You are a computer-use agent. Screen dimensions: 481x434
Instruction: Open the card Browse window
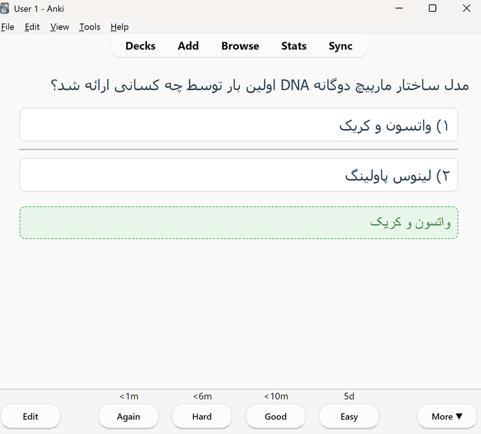(240, 46)
